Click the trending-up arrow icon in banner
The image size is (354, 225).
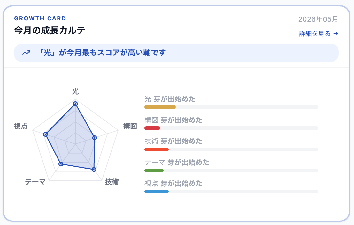coord(26,53)
